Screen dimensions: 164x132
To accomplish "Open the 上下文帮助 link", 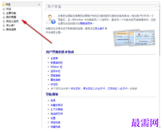I will coord(57,109).
